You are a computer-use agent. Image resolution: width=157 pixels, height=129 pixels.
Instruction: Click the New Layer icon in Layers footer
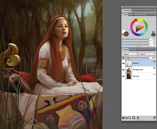pyautogui.click(x=123, y=118)
